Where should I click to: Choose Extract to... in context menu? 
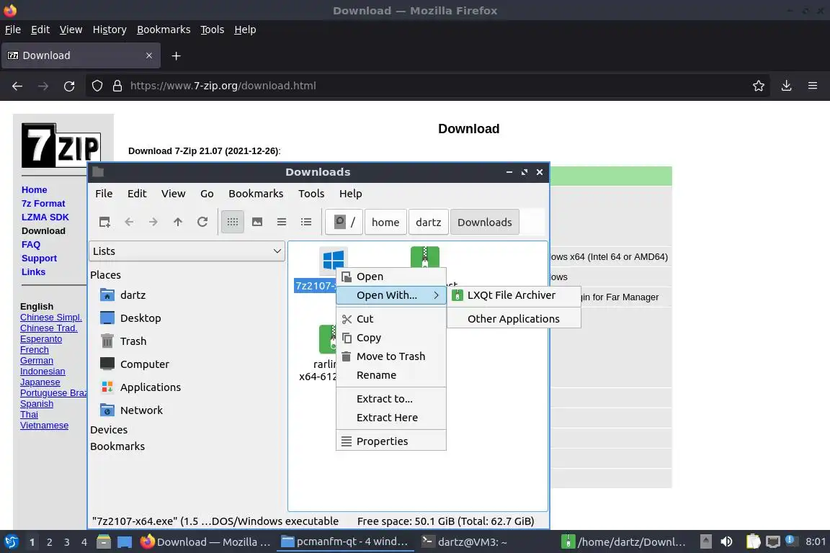pyautogui.click(x=391, y=399)
